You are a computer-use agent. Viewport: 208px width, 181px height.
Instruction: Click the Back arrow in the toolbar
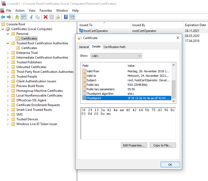coord(3,17)
